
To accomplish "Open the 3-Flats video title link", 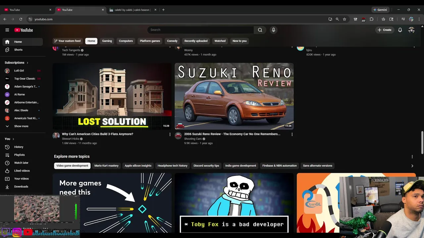I will point(97,134).
